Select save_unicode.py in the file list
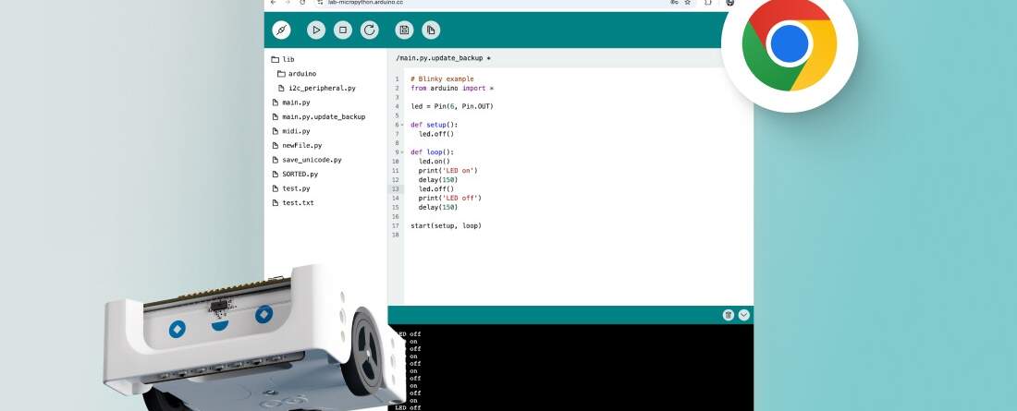The image size is (1017, 411). pyautogui.click(x=311, y=160)
